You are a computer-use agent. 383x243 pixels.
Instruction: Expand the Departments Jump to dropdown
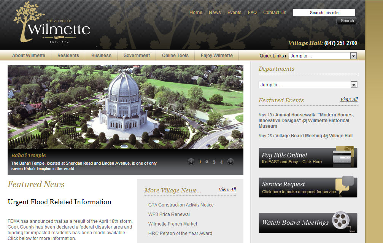coord(308,85)
